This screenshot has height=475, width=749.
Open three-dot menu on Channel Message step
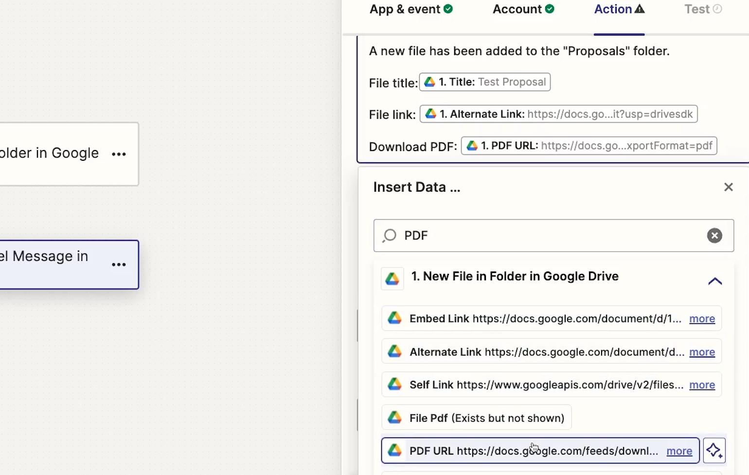119,265
